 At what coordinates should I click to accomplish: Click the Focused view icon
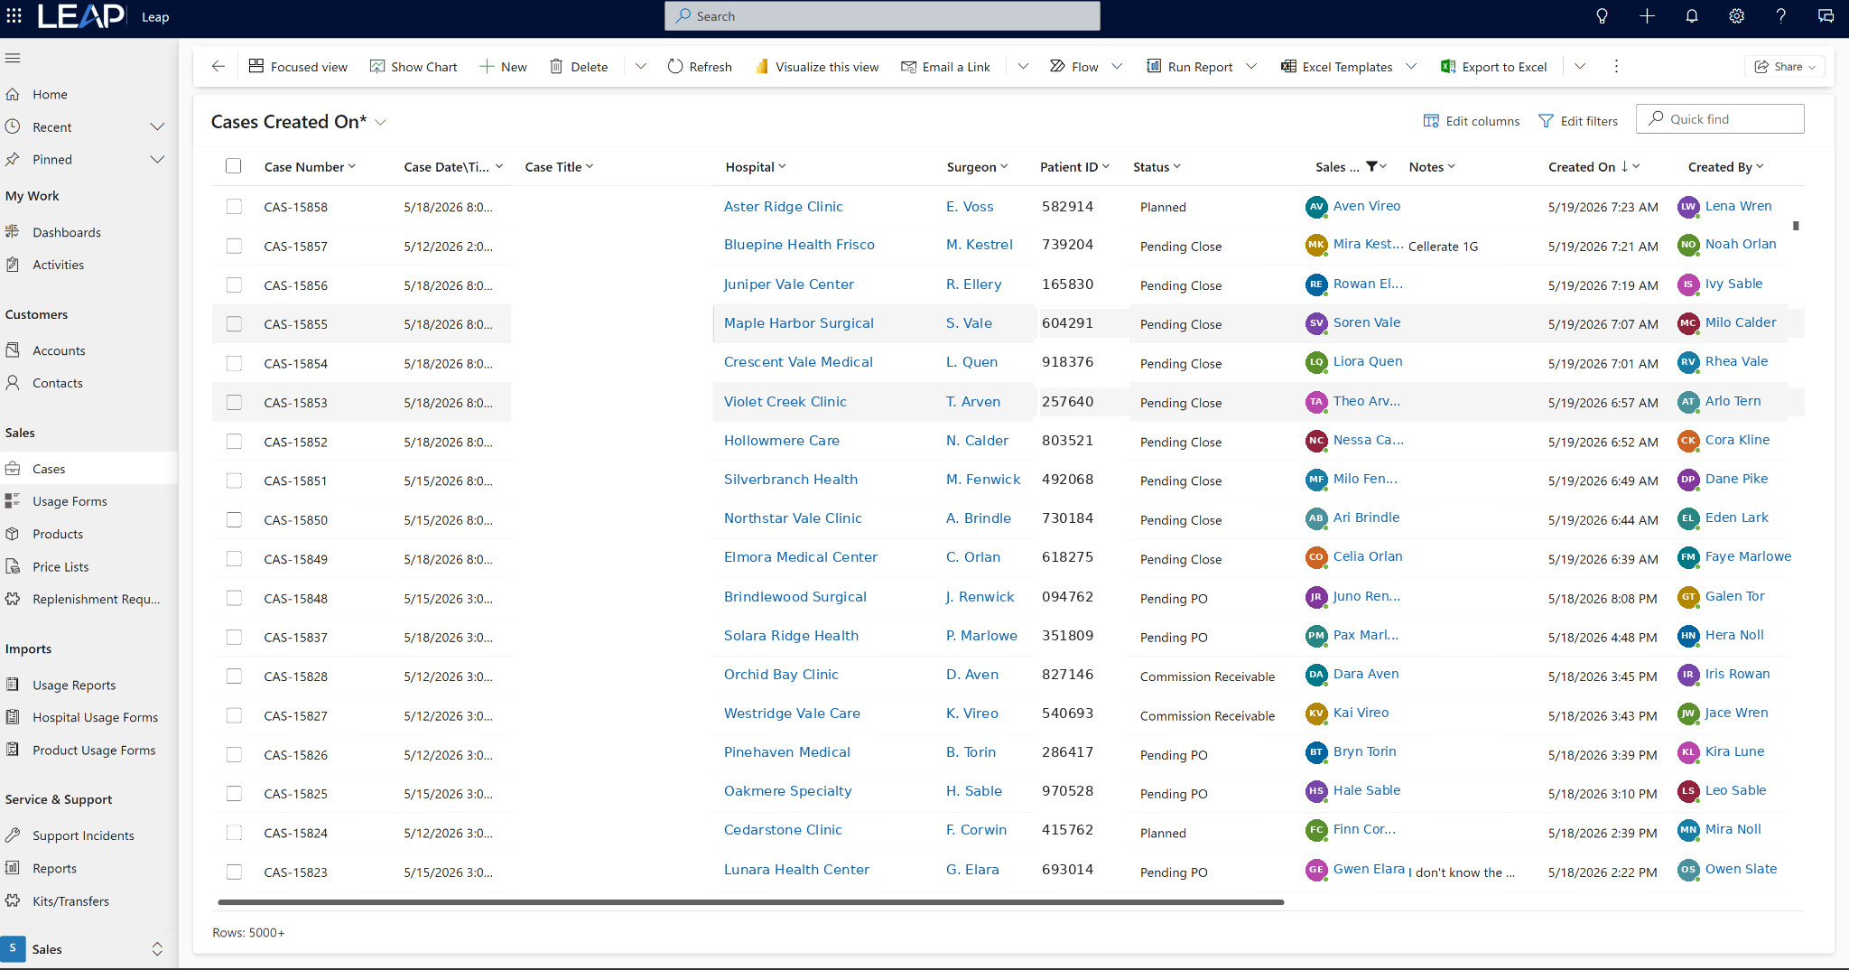(256, 66)
